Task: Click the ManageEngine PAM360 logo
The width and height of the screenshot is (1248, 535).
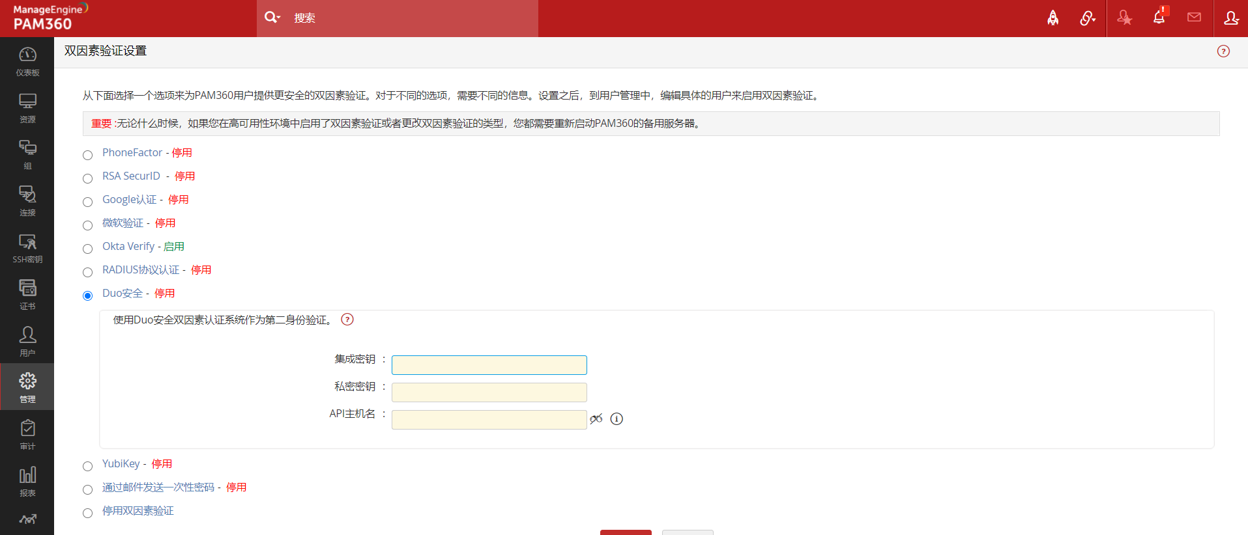Action: pyautogui.click(x=50, y=18)
